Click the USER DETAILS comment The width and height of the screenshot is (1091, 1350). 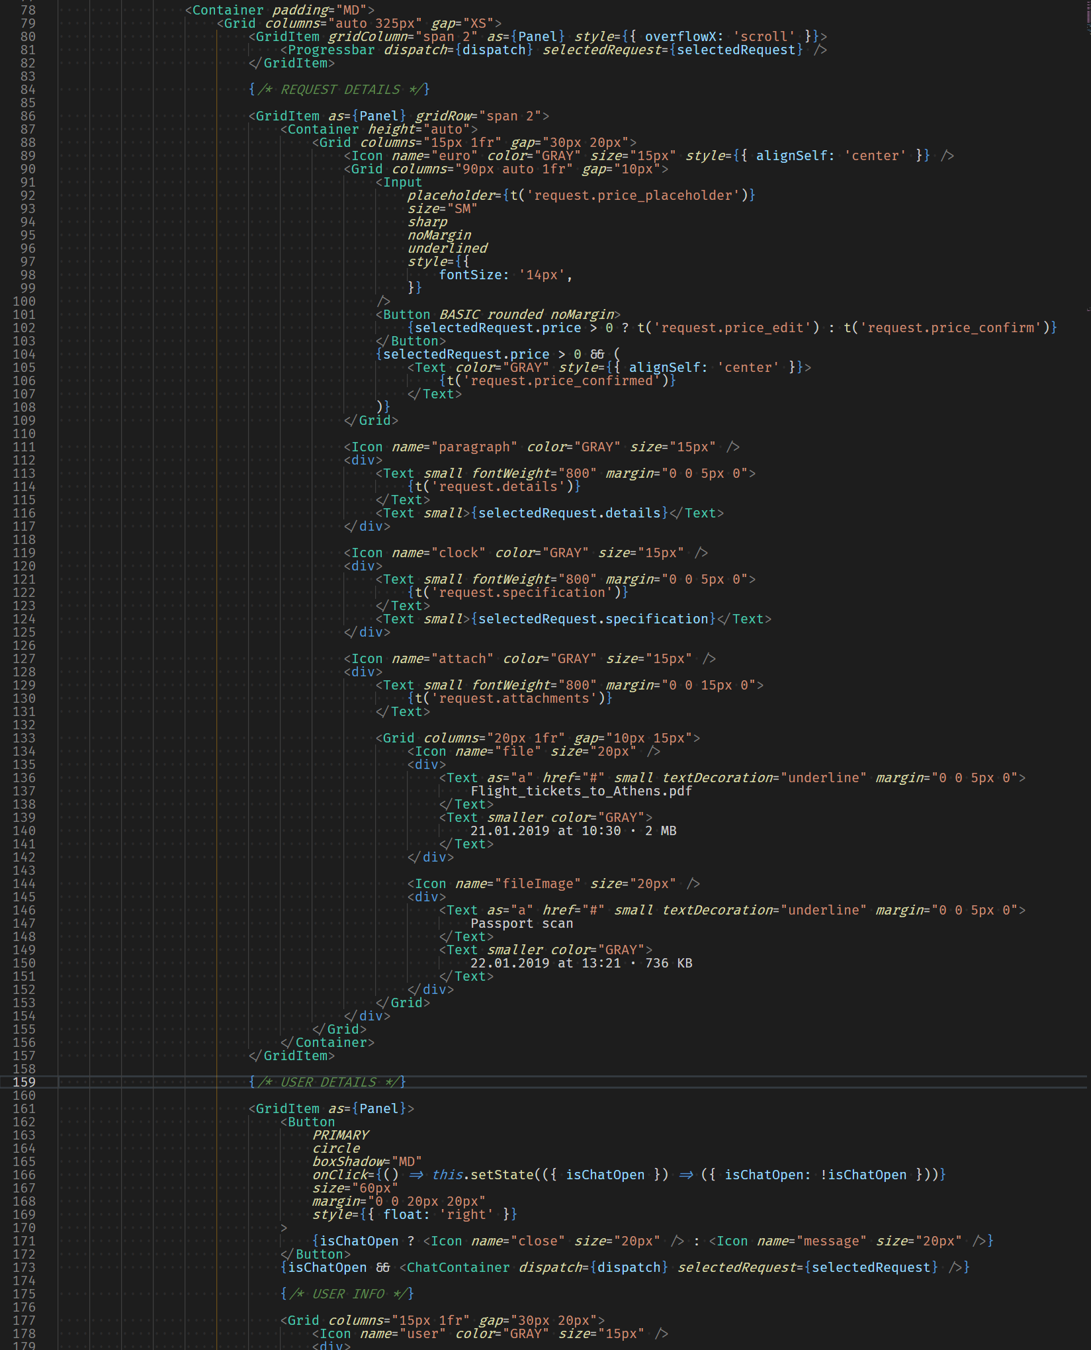click(326, 1082)
